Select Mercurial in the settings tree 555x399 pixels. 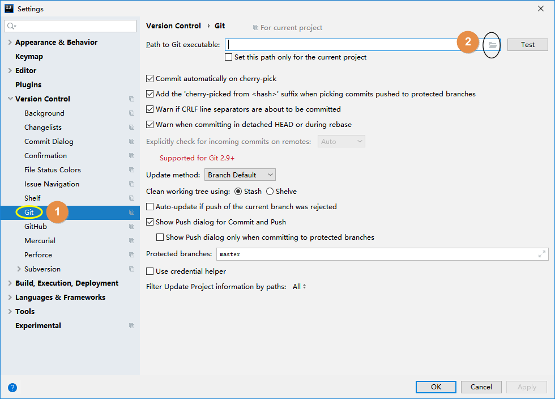tap(40, 241)
